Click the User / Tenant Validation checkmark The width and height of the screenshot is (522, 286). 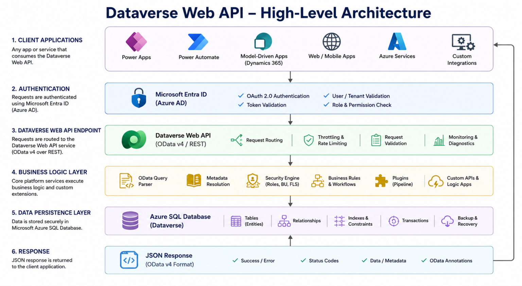pos(326,96)
